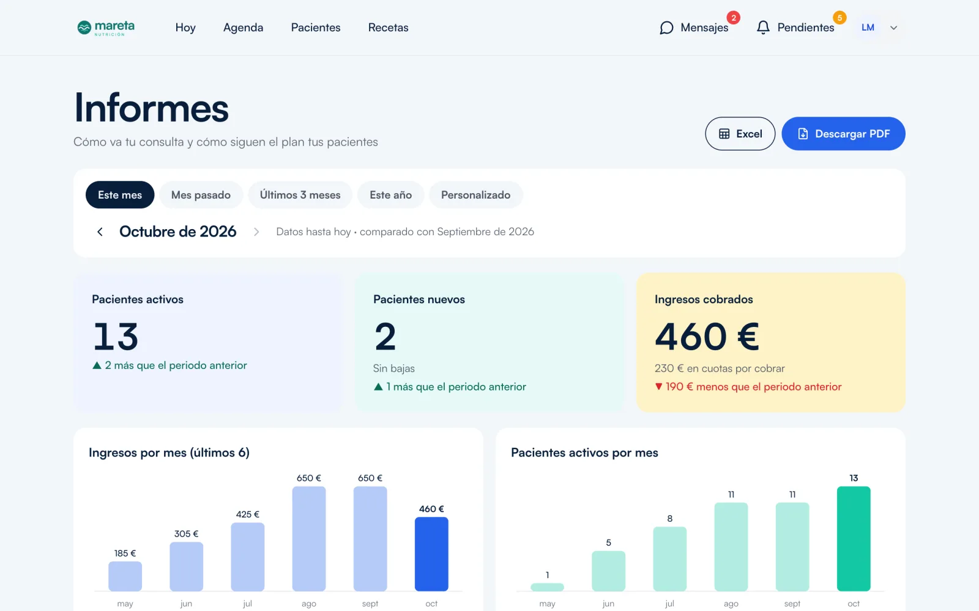Open Mensajes from the top bar
Viewport: 979px width, 611px height.
click(x=704, y=27)
